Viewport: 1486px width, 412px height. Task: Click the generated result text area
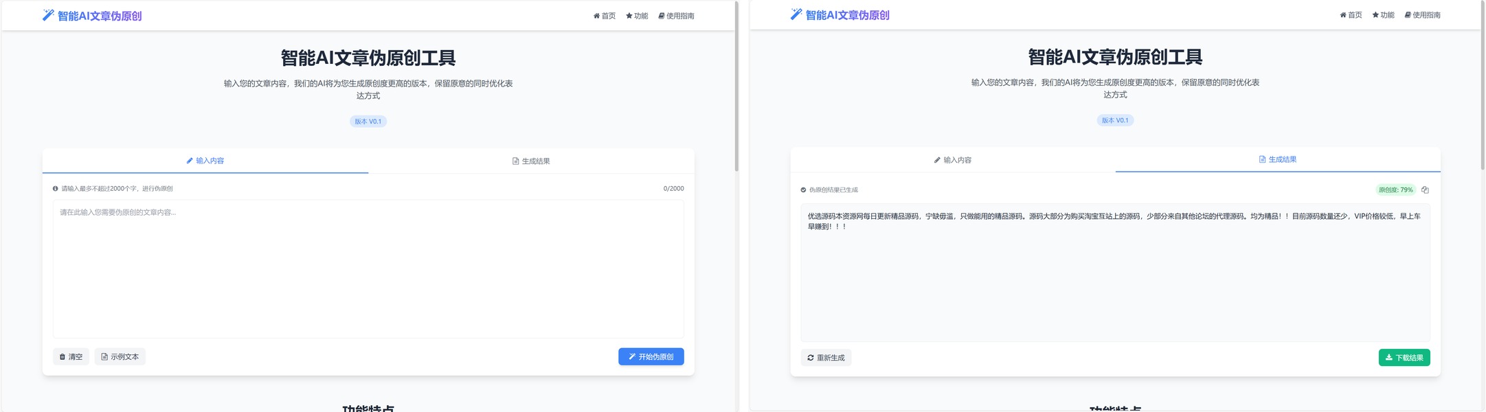click(1116, 272)
